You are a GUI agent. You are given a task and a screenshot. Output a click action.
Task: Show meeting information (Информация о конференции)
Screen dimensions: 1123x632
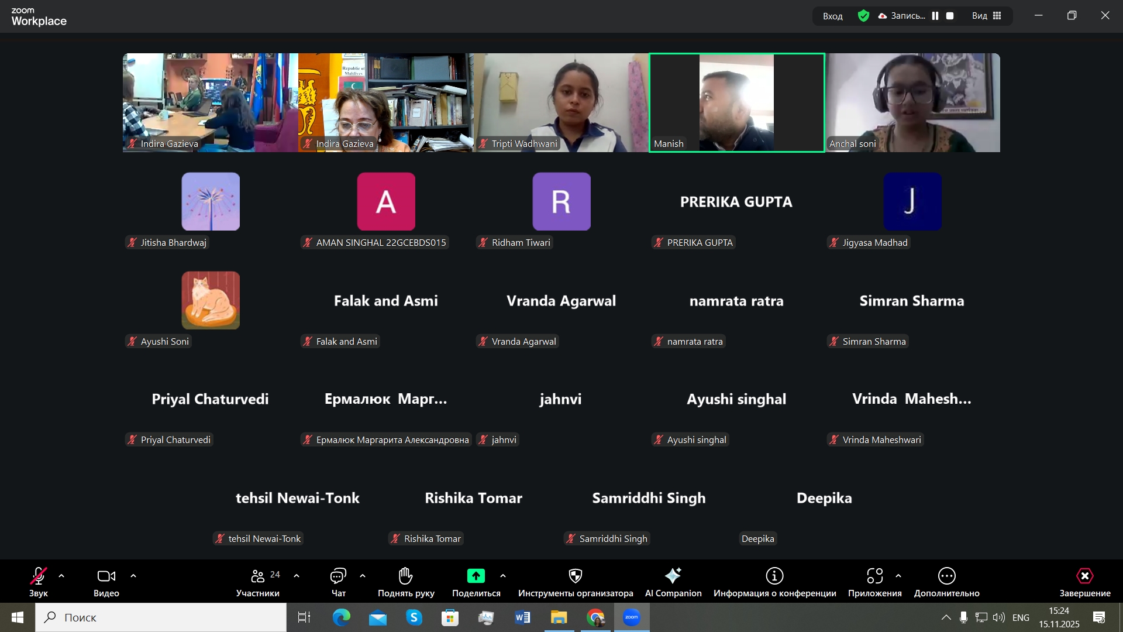774,576
